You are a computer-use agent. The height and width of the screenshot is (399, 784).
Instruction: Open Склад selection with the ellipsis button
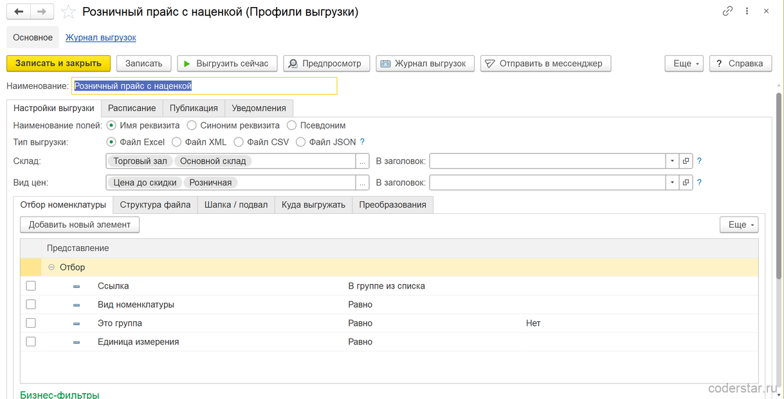pos(363,161)
